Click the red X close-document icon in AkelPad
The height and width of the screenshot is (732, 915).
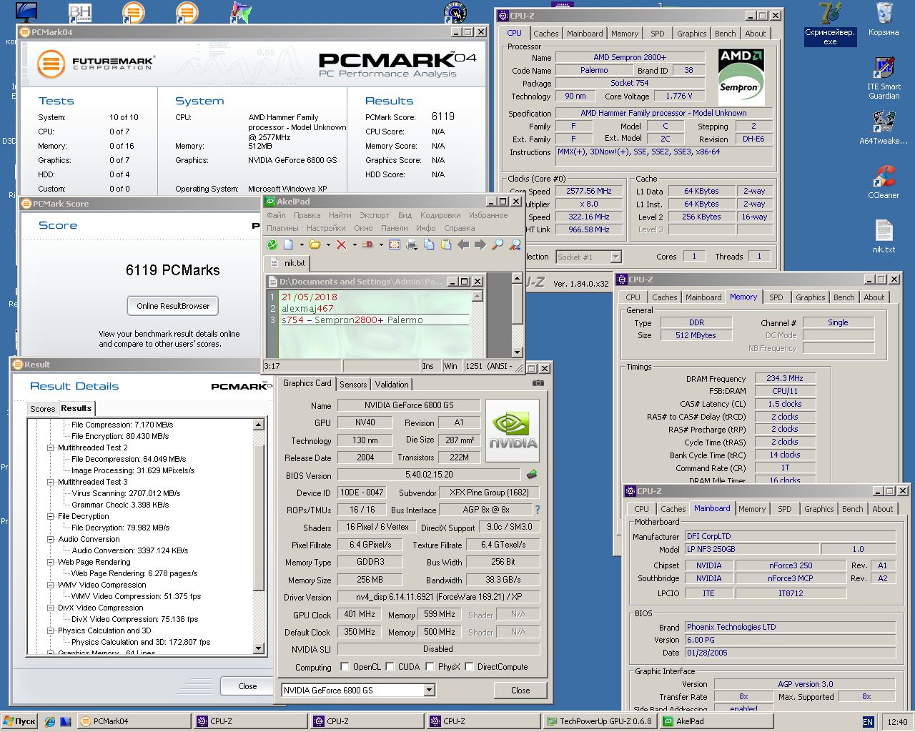tap(341, 244)
